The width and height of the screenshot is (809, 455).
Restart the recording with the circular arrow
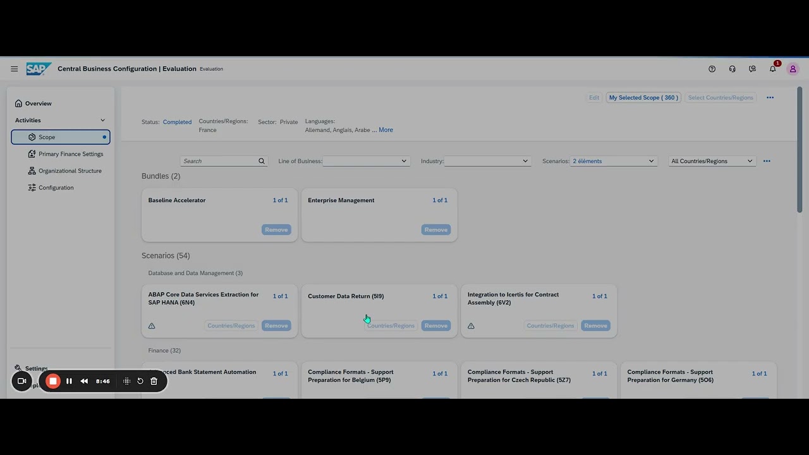tap(140, 381)
